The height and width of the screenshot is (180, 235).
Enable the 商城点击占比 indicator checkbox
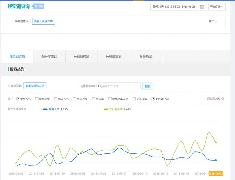110,99
